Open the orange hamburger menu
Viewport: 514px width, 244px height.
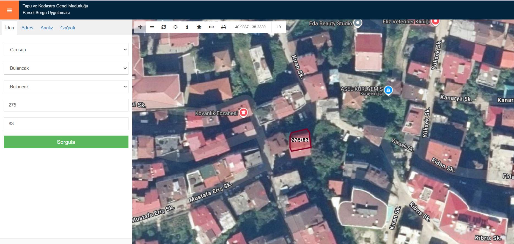[x=9, y=10]
